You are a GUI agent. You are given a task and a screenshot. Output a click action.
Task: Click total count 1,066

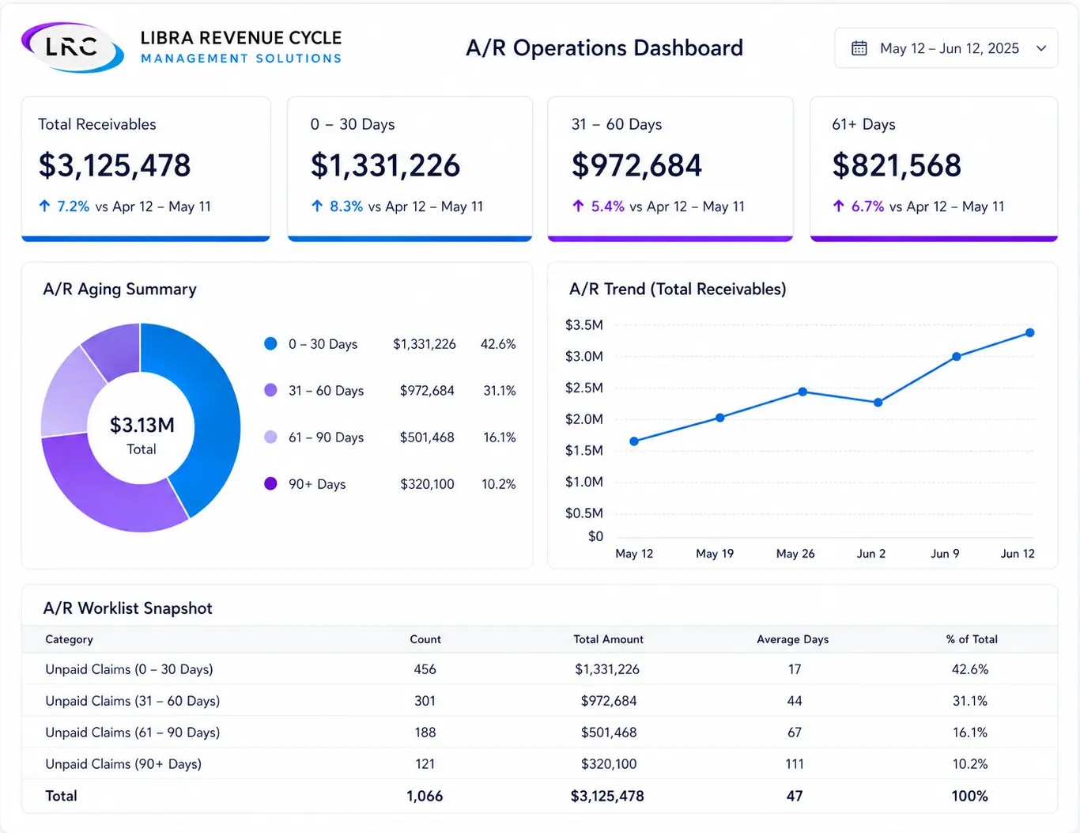click(x=425, y=796)
